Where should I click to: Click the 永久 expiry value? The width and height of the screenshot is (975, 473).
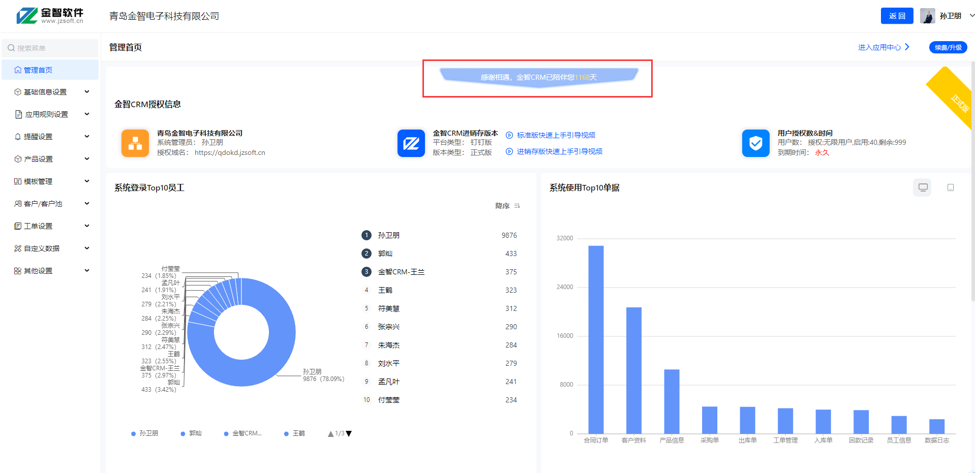(822, 152)
